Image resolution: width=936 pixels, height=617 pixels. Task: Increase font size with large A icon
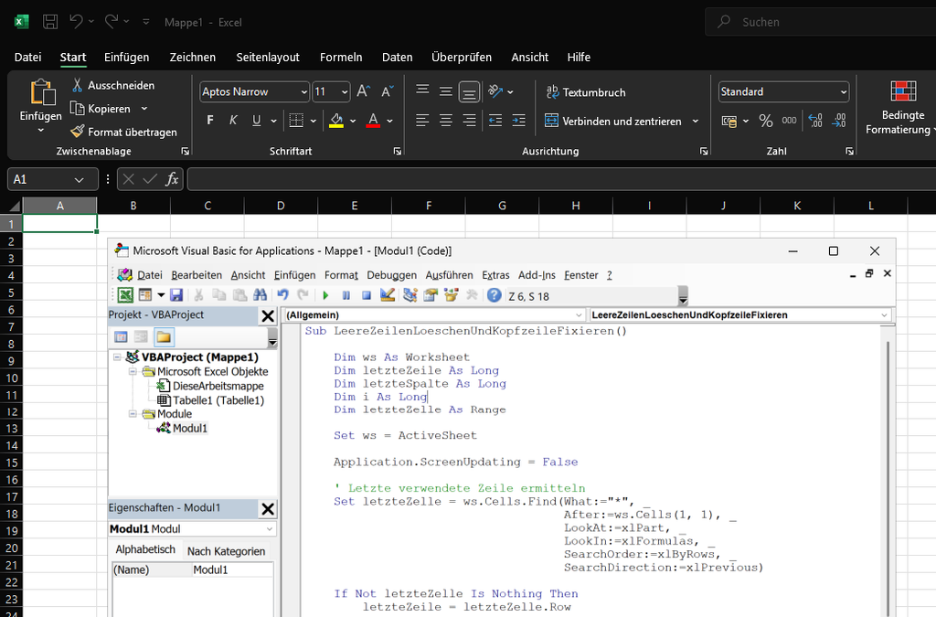click(364, 91)
